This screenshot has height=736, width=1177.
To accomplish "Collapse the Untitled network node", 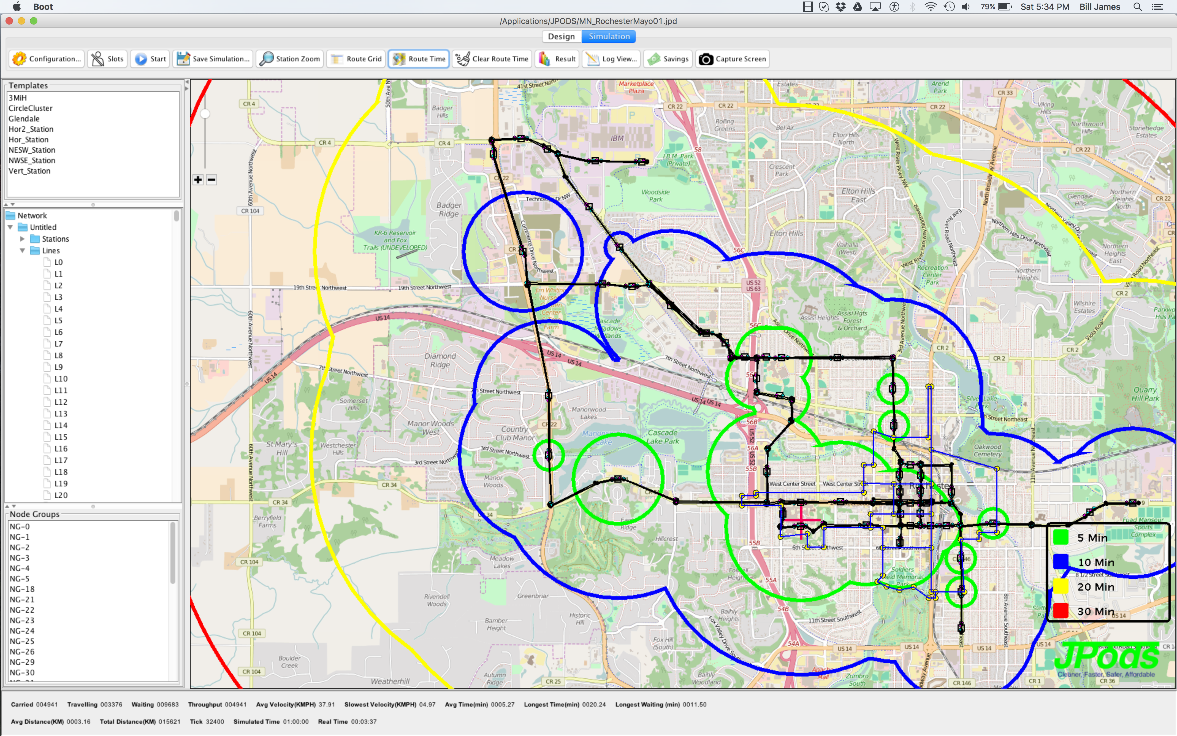I will [x=10, y=227].
